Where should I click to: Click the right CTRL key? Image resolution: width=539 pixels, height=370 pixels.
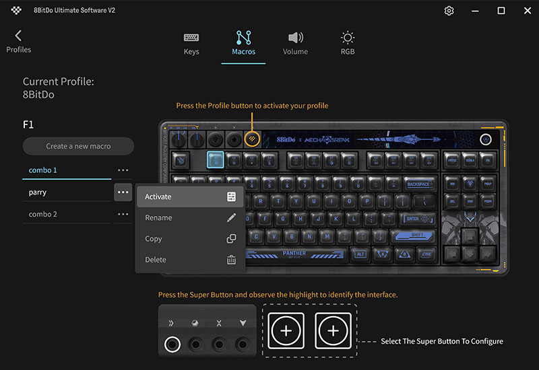(x=427, y=254)
